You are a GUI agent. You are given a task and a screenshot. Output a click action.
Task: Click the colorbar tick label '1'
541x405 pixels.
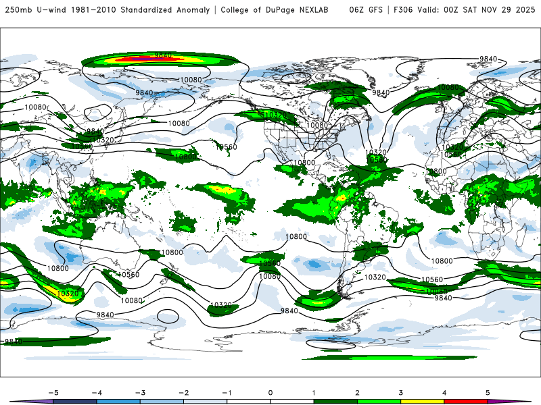(314, 393)
